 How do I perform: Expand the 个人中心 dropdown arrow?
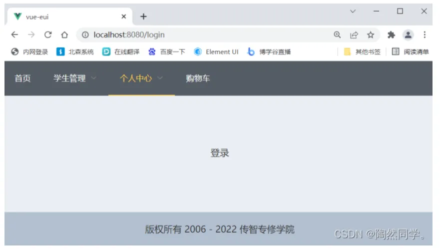coord(160,78)
